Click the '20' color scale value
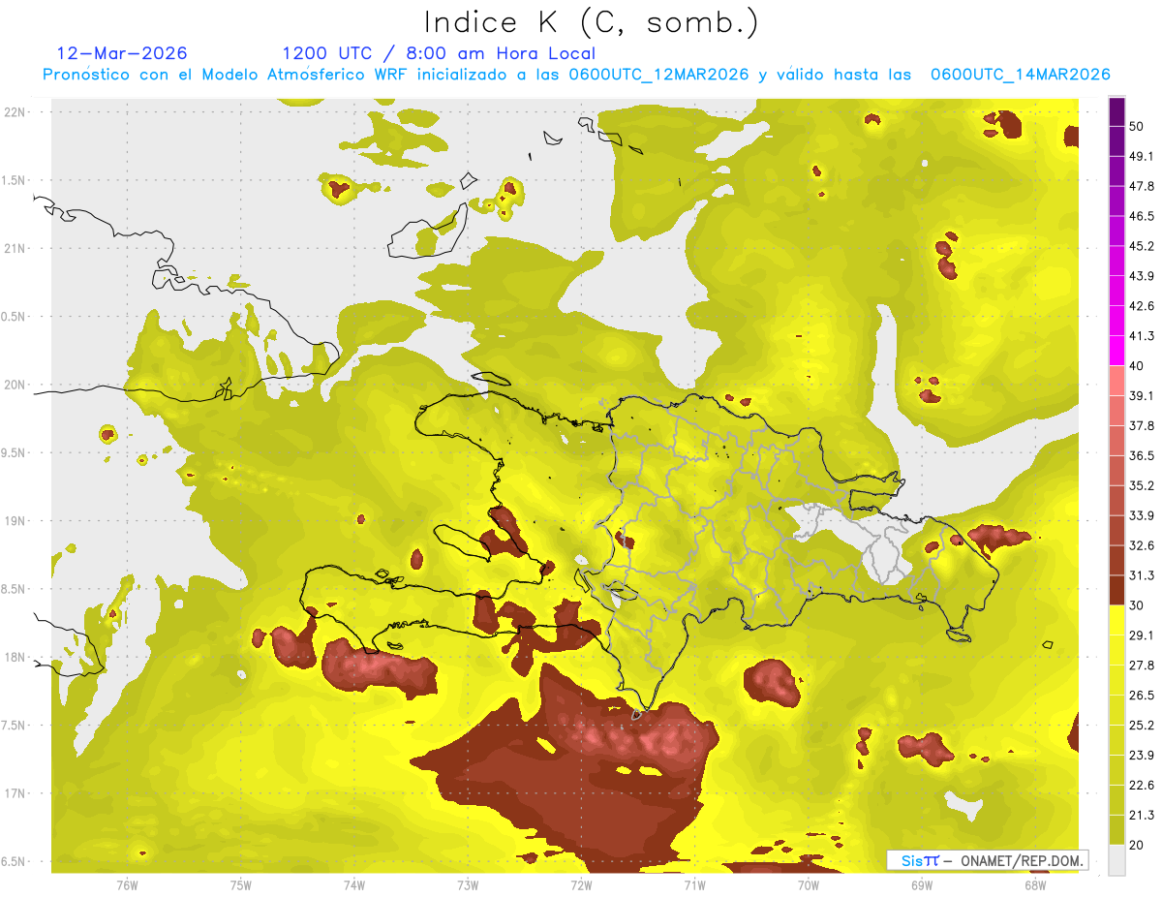The width and height of the screenshot is (1162, 898). (1138, 845)
